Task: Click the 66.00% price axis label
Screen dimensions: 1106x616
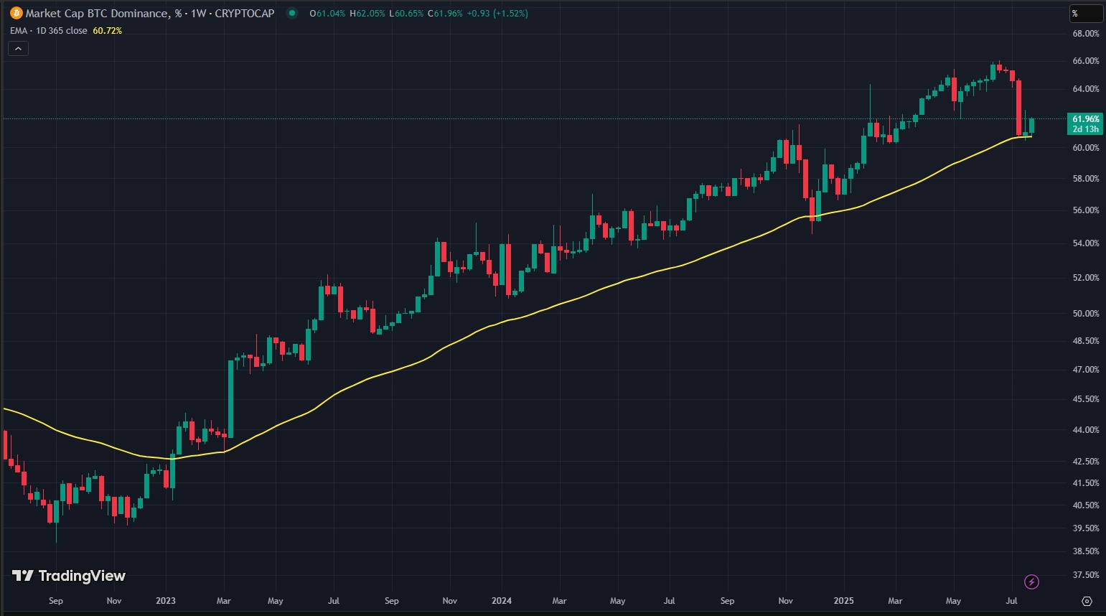Action: [x=1086, y=61]
